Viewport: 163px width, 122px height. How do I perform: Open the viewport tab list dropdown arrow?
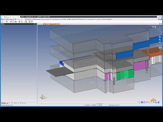pos(160,24)
